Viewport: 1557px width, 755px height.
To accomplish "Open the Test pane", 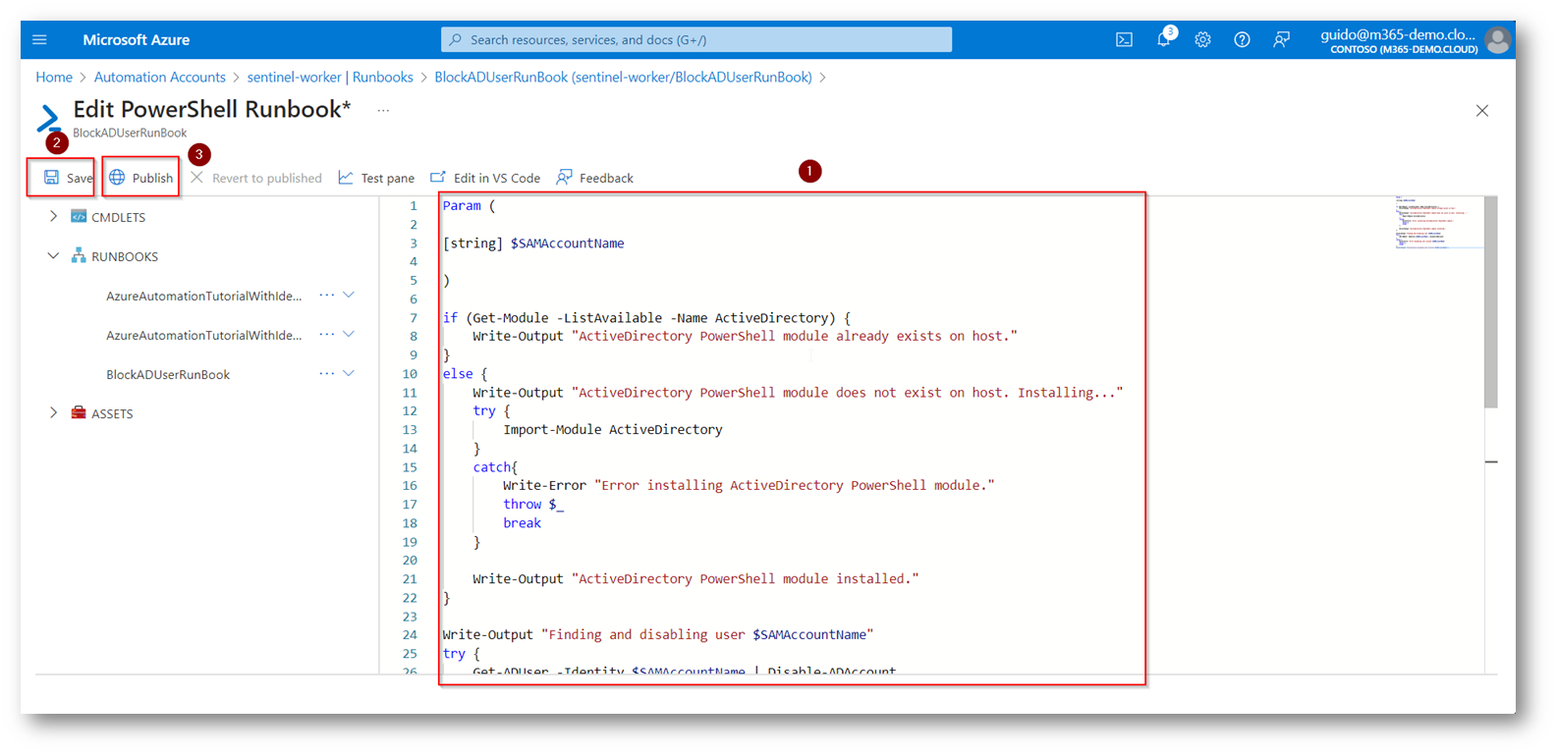I will click(376, 178).
